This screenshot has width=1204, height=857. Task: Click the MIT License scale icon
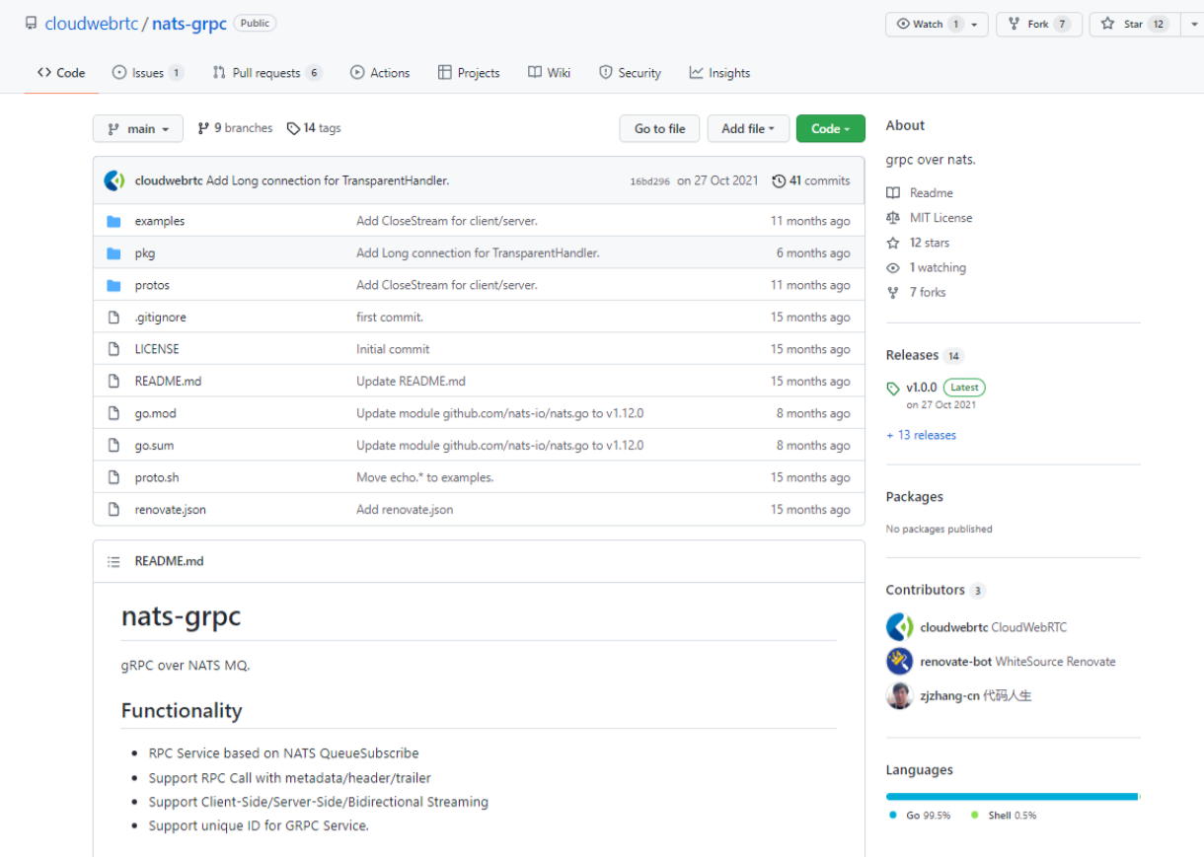893,218
